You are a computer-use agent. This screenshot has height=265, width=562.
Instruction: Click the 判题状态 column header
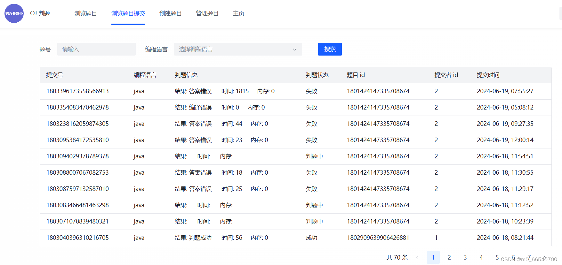pos(317,75)
